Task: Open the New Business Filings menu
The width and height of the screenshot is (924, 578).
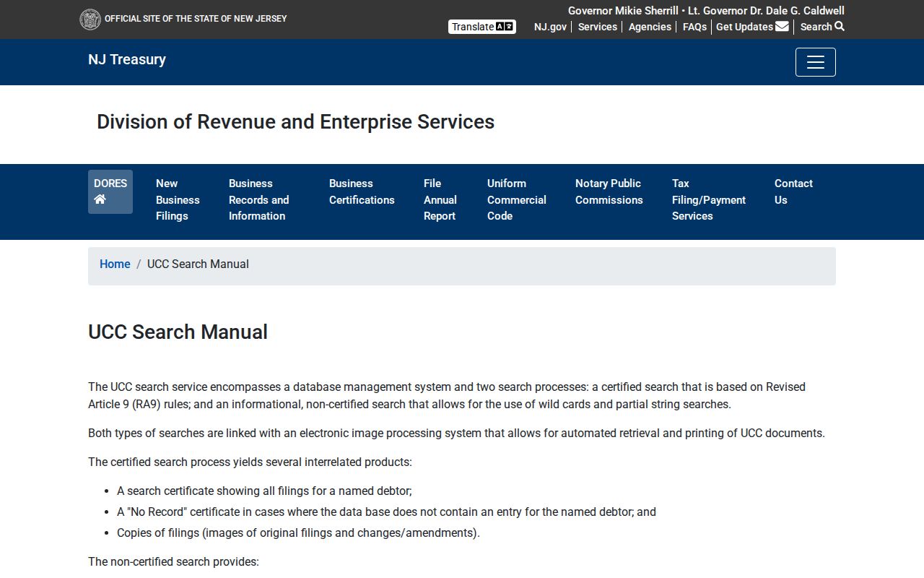Action: pyautogui.click(x=178, y=200)
